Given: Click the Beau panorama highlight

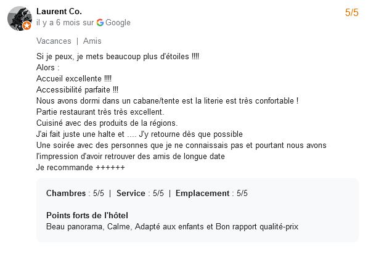Looking at the screenshot, I should point(74,227).
